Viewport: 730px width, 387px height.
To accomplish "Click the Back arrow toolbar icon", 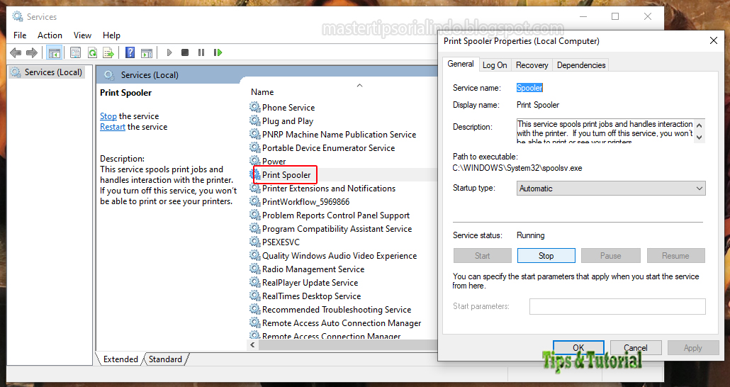I will pyautogui.click(x=16, y=52).
